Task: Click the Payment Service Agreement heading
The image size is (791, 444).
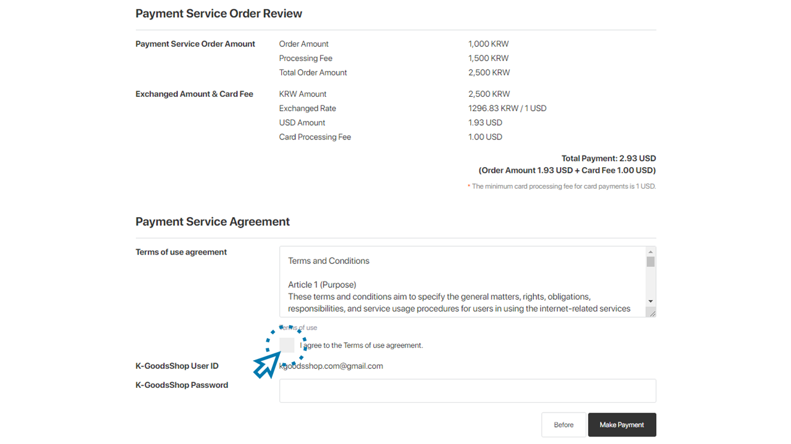Action: (213, 221)
